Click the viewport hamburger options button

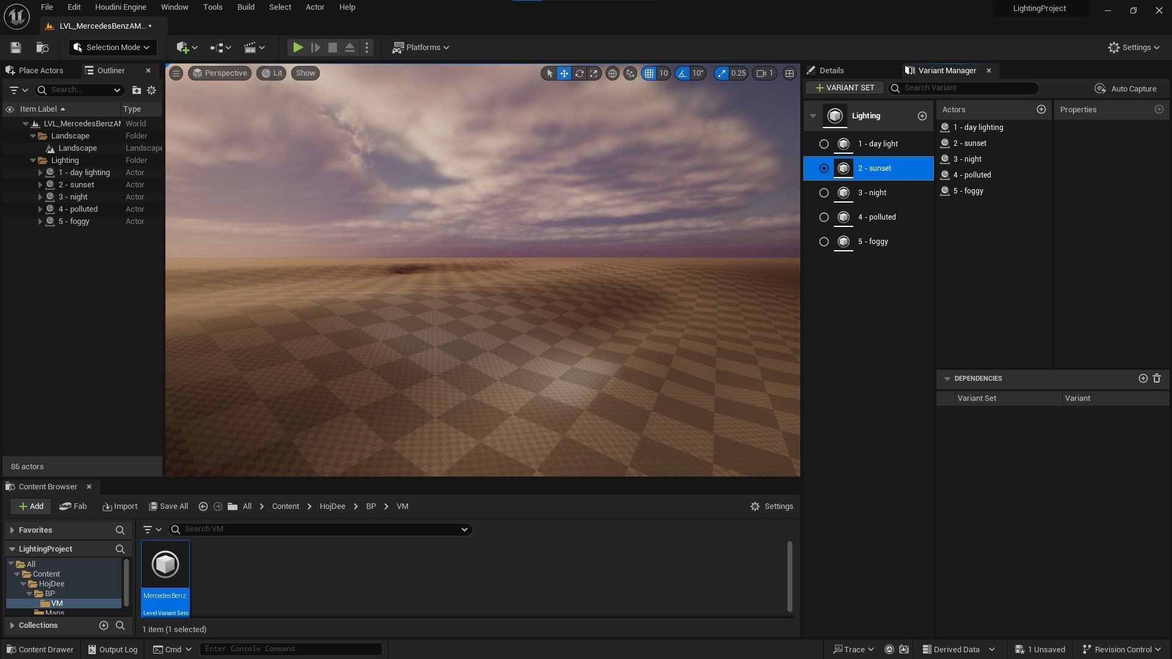(x=176, y=73)
